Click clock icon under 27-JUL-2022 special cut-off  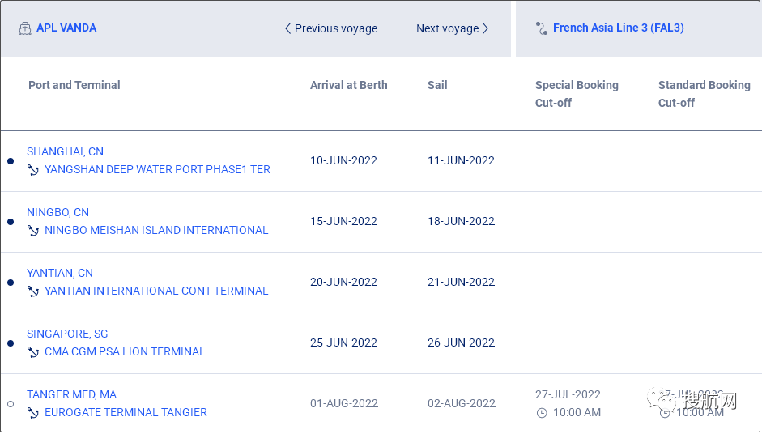[542, 413]
